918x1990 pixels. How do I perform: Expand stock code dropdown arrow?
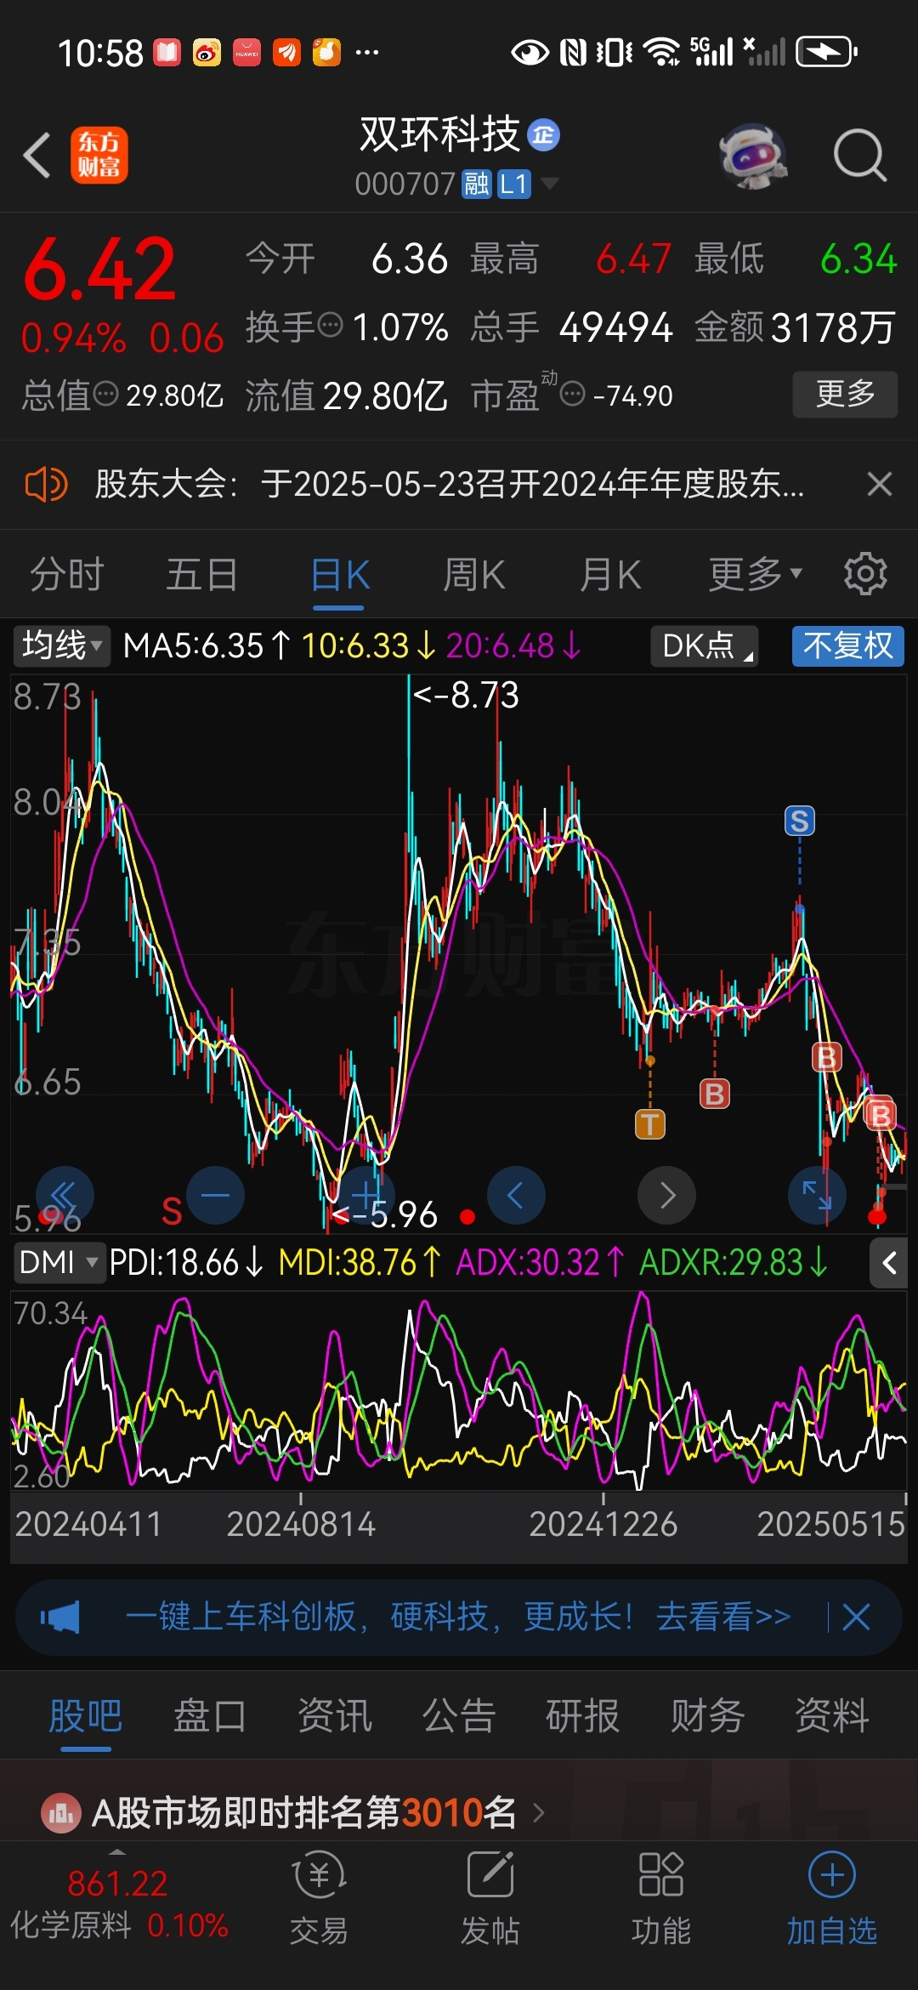550,183
